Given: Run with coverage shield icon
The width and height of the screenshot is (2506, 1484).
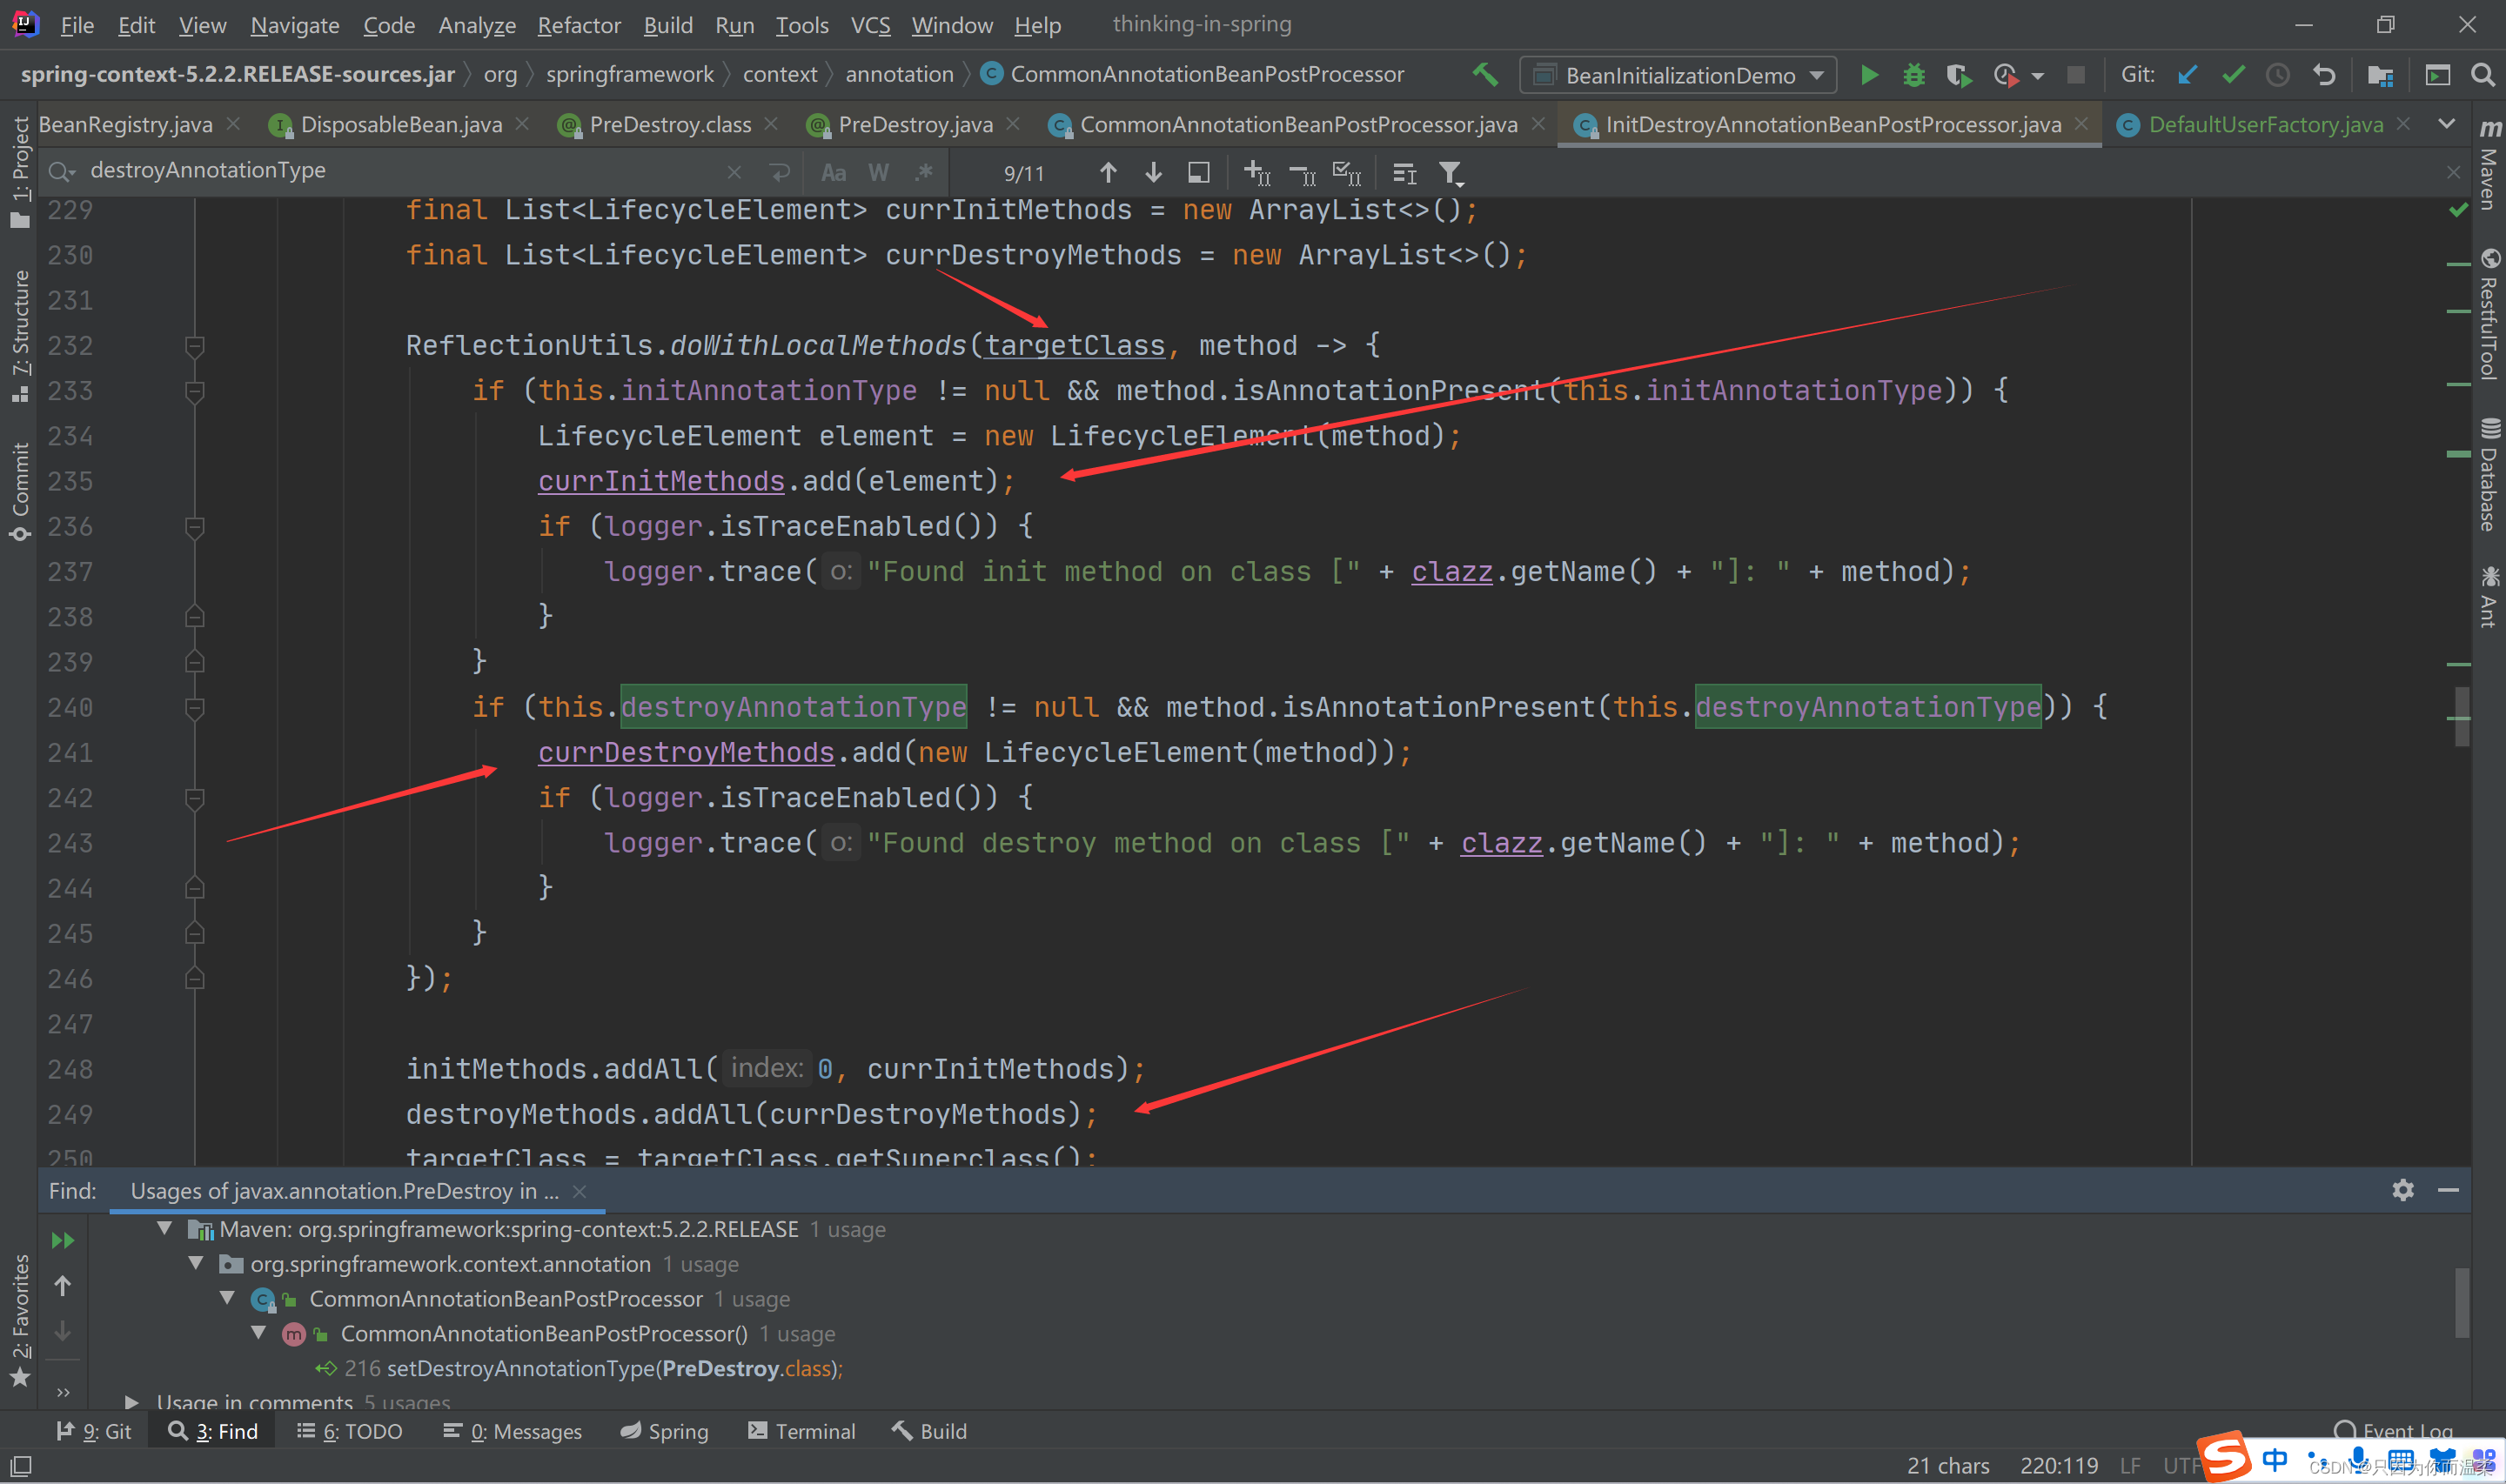Looking at the screenshot, I should click(1958, 75).
